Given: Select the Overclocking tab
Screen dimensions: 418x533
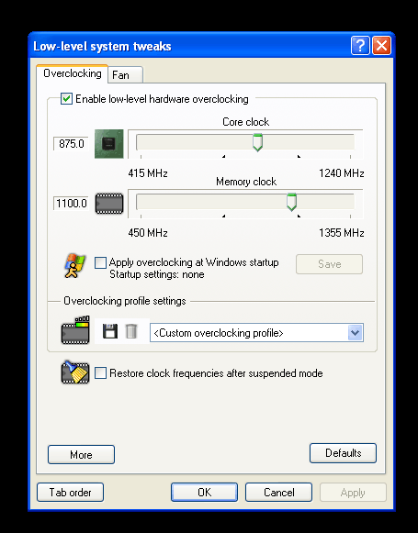Looking at the screenshot, I should pos(73,73).
